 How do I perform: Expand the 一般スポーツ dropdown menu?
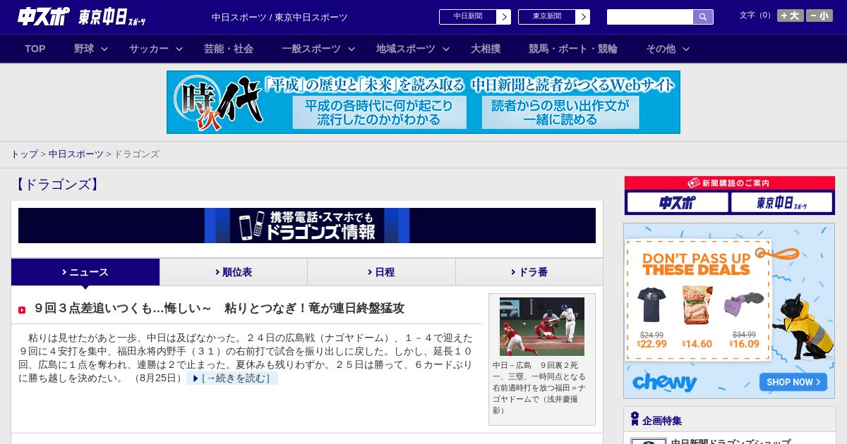318,49
